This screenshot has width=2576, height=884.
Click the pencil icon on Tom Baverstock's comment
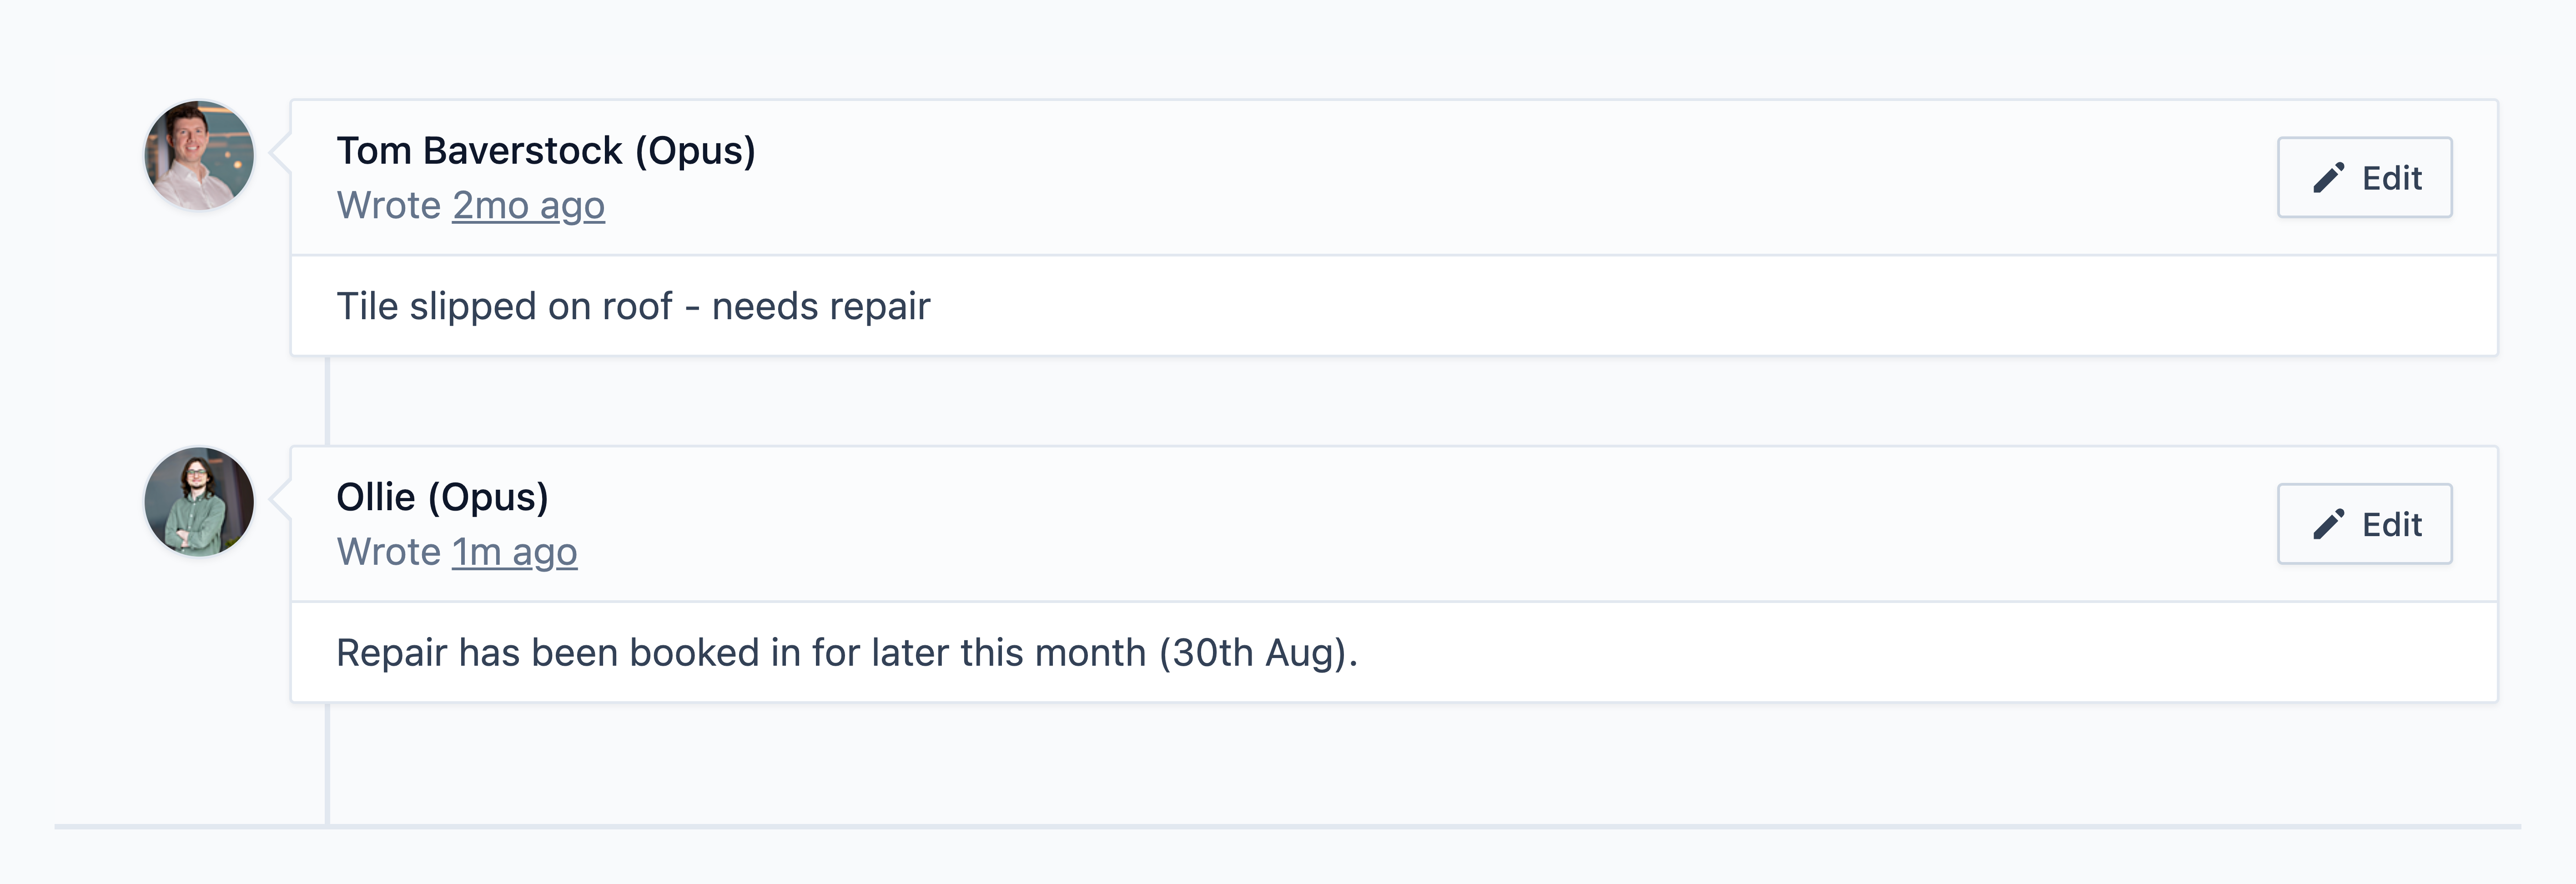point(2328,178)
